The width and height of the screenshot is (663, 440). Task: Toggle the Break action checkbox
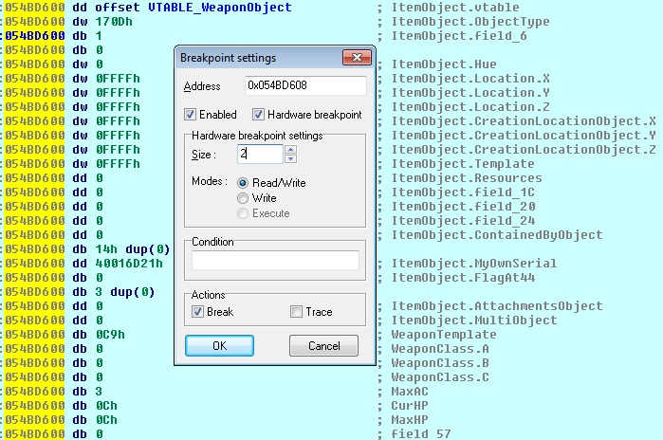pos(197,311)
